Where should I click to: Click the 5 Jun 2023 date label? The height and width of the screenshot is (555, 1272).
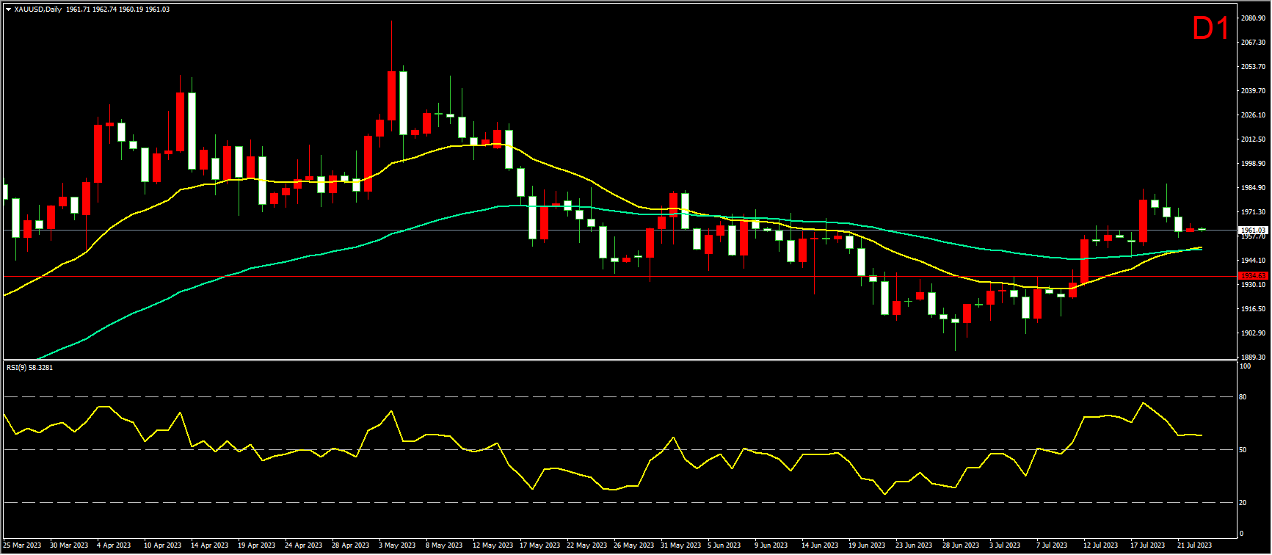[x=724, y=545]
